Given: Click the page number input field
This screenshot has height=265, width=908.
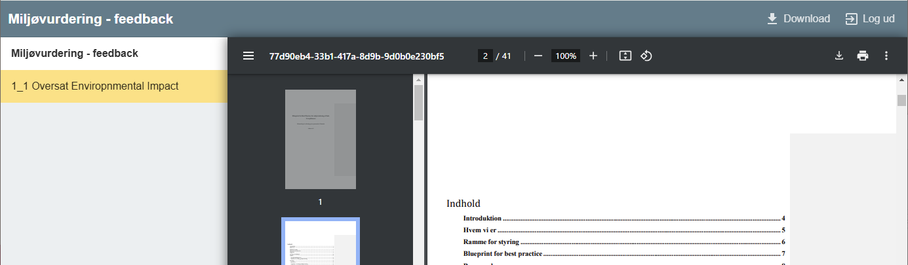Looking at the screenshot, I should point(485,56).
